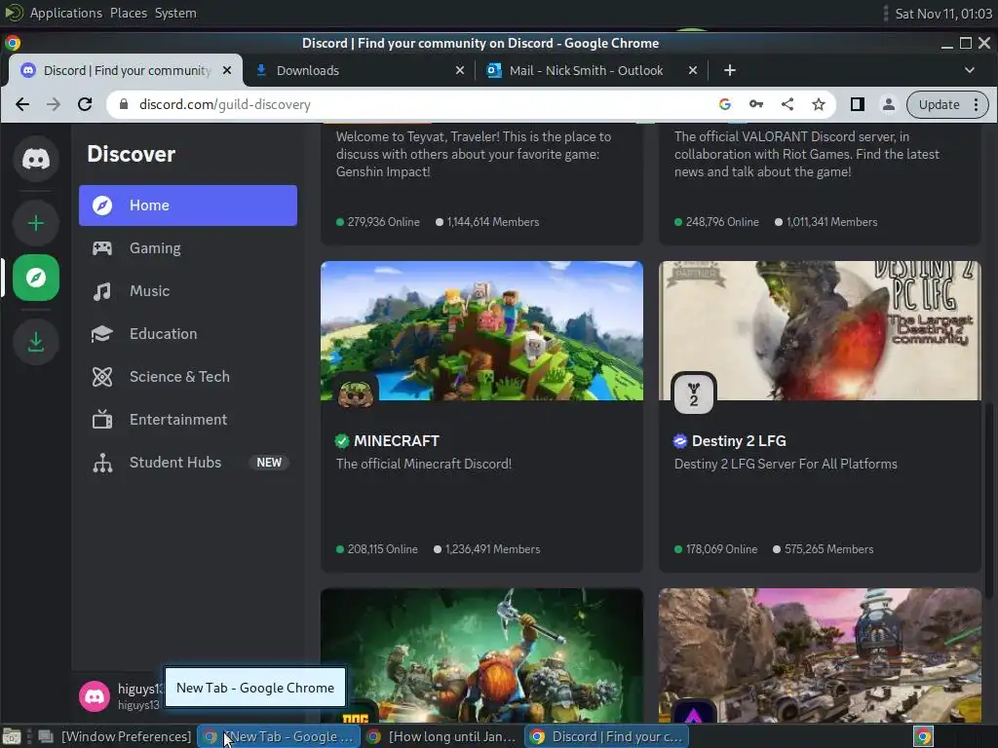Open Student Hubs category

[x=188, y=463]
